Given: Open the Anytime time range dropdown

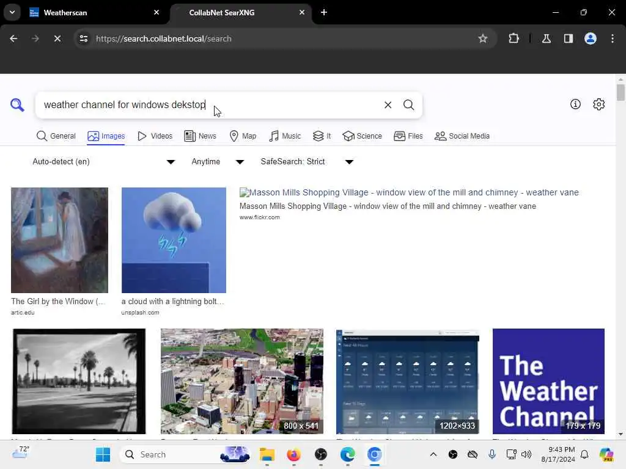Looking at the screenshot, I should tap(218, 161).
